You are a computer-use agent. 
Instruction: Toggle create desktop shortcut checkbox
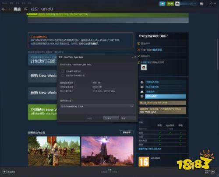(x=63, y=71)
